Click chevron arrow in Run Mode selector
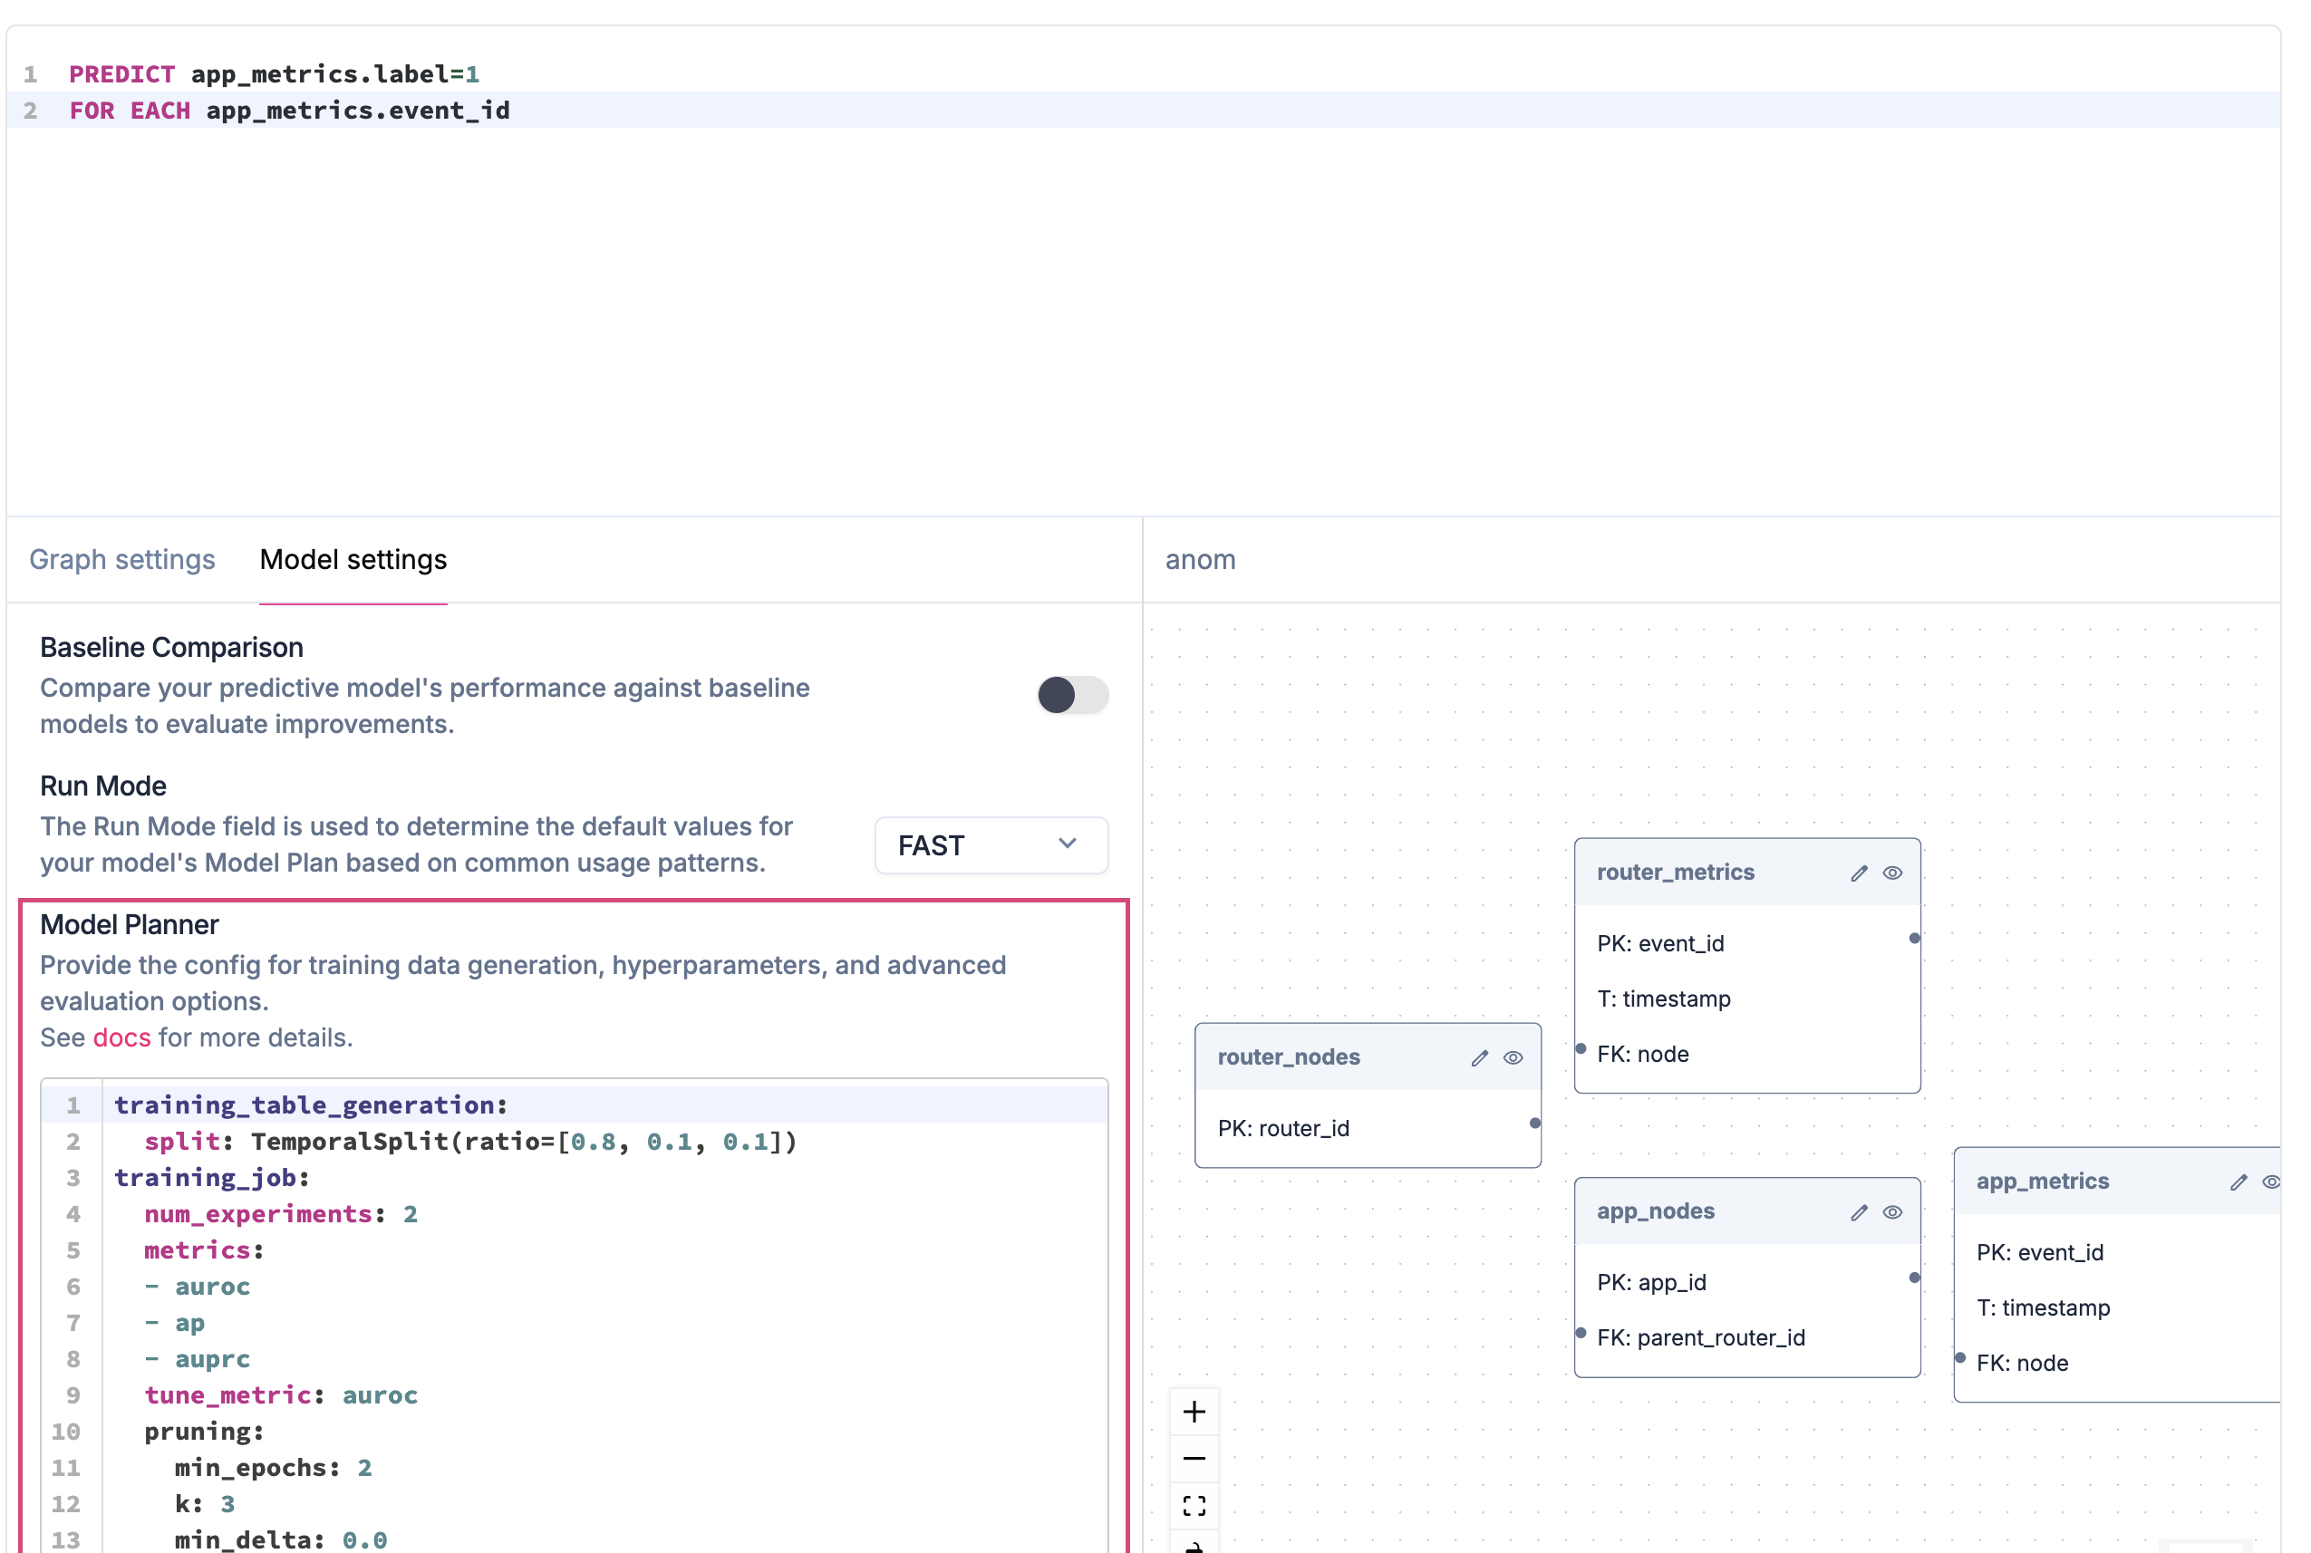 [x=1067, y=844]
